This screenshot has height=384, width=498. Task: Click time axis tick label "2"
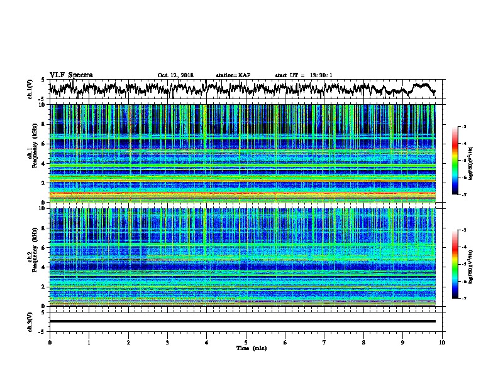pyautogui.click(x=128, y=343)
